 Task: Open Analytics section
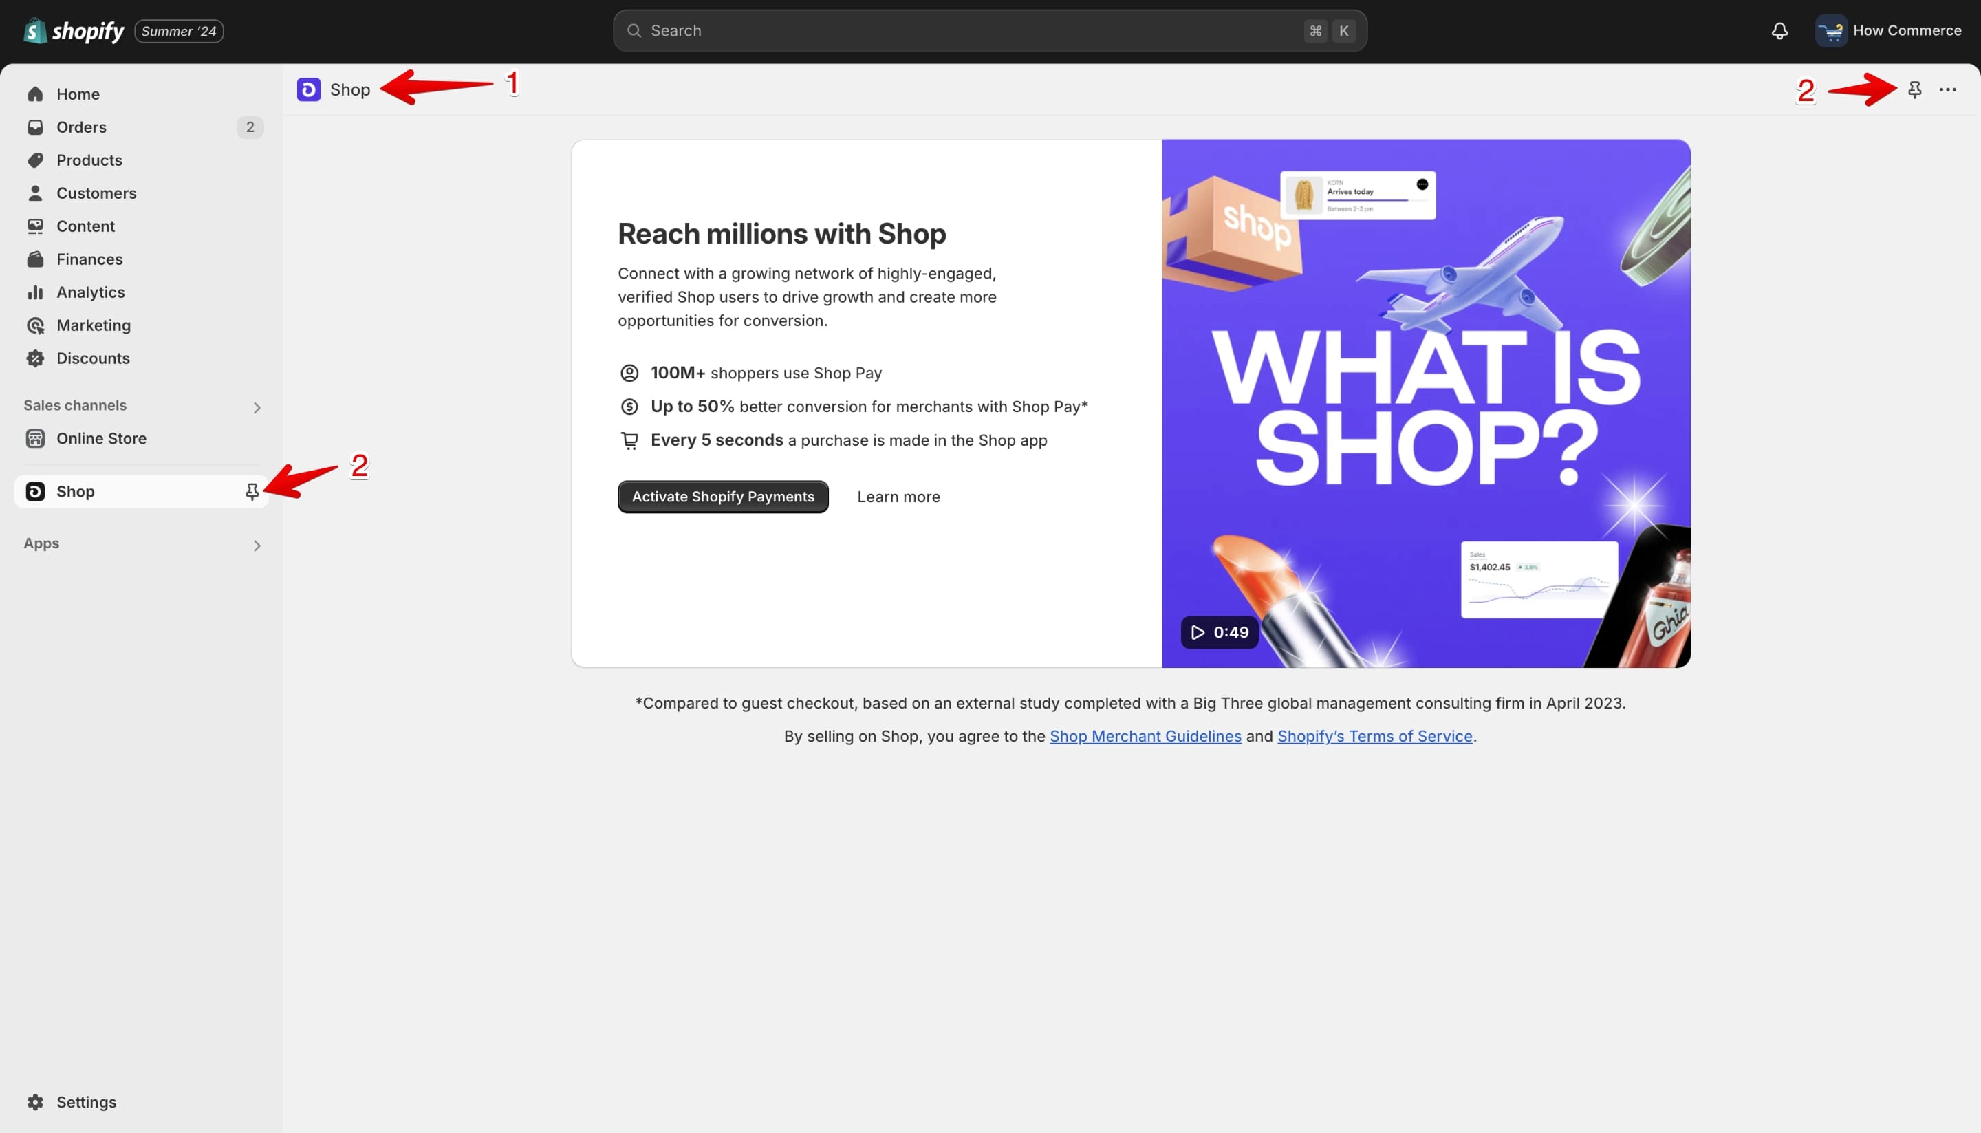(142, 292)
